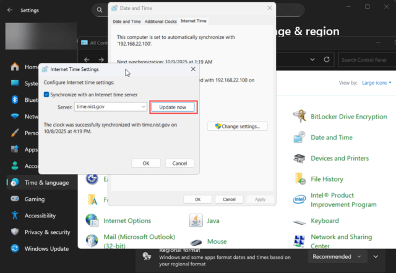396x273 pixels.
Task: Confirm Internet Time Settings with OK
Action: [146, 163]
